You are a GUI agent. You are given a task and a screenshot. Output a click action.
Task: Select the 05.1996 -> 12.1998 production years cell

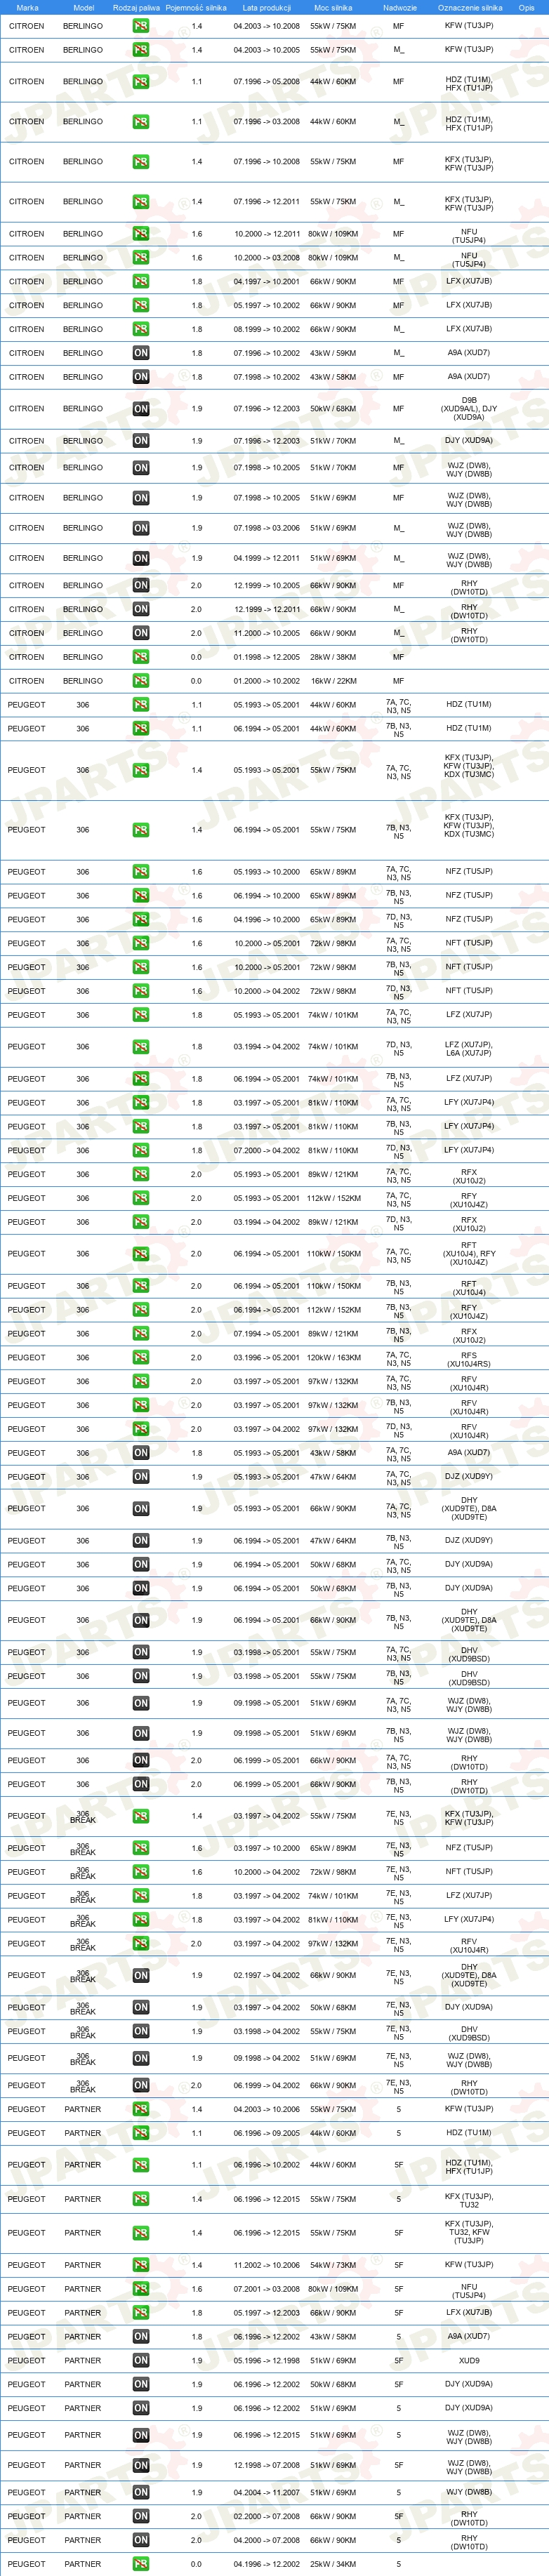point(266,2360)
